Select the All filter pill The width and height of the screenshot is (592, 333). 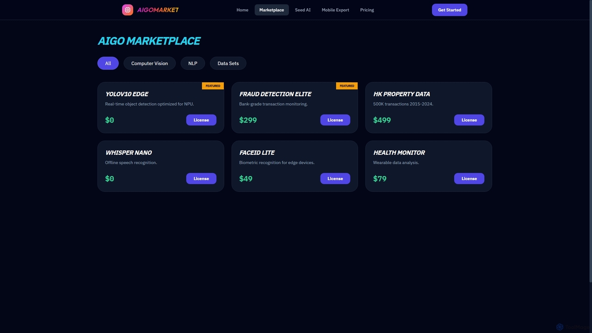click(108, 63)
